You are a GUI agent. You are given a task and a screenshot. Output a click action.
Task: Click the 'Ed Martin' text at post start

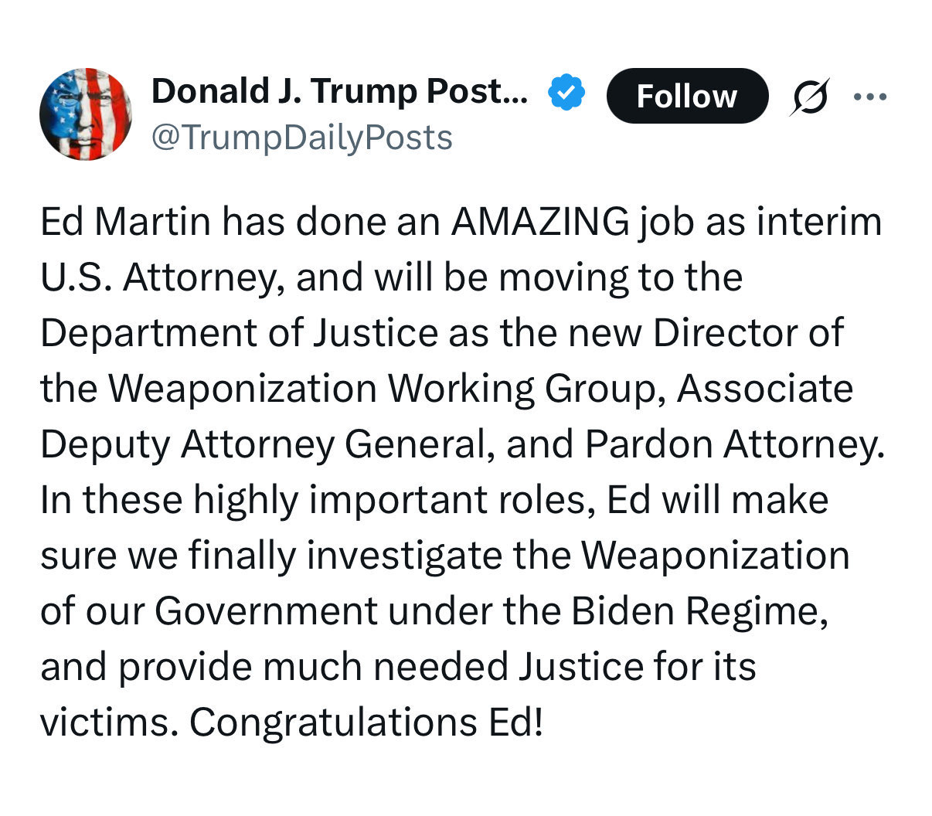click(x=125, y=223)
